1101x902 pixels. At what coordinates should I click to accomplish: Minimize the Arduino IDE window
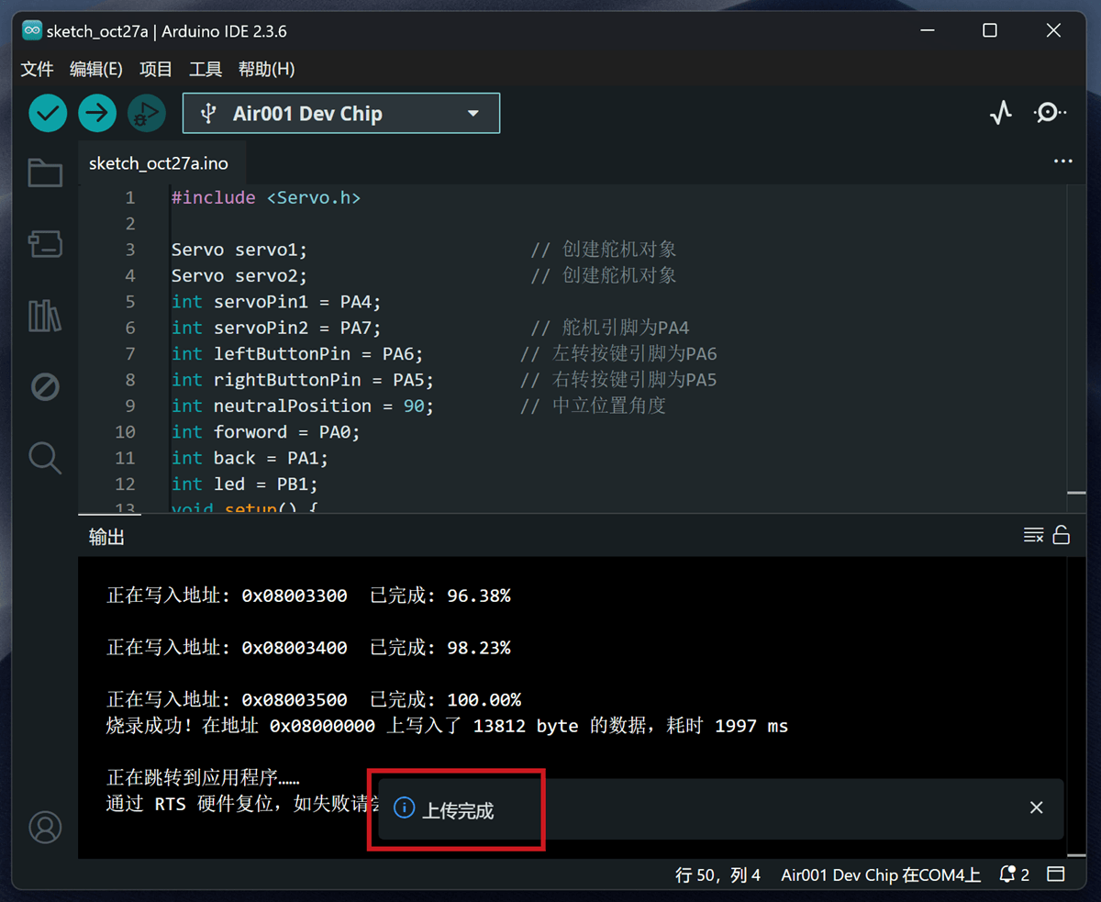926,30
